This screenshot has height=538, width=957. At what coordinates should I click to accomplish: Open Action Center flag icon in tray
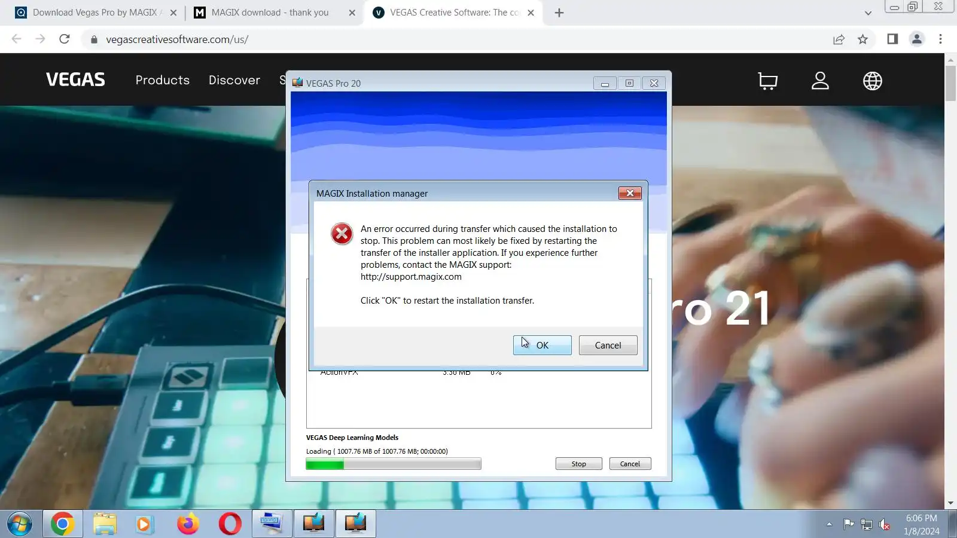coord(848,524)
